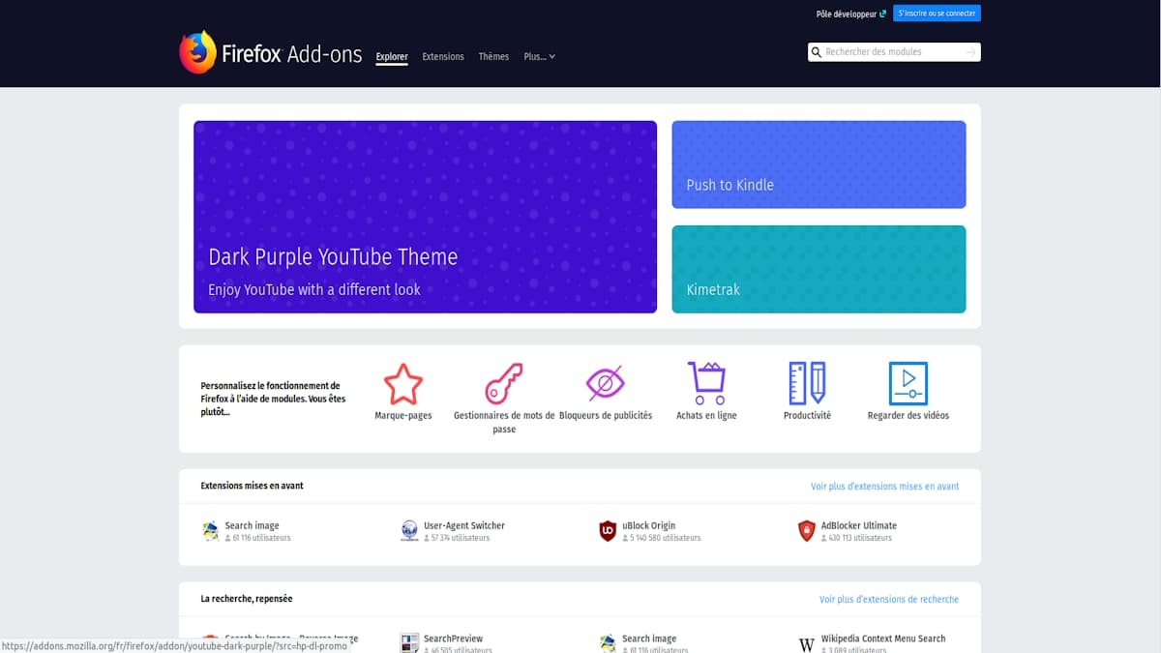Switch to the Extensions tab
This screenshot has width=1161, height=653.
[443, 57]
